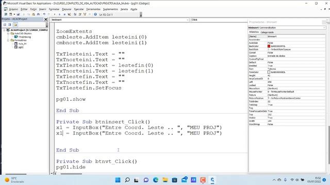This screenshot has height=185, width=330.
Task: Toggle Design Mode toolbar icon
Action: (x=69, y=14)
